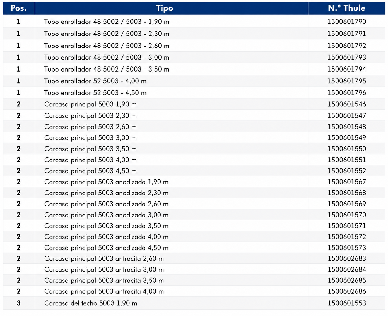Choose the text "Carcasa principal 5003 4,50 m"
Image resolution: width=388 pixels, height=316 pixels.
tap(90, 171)
